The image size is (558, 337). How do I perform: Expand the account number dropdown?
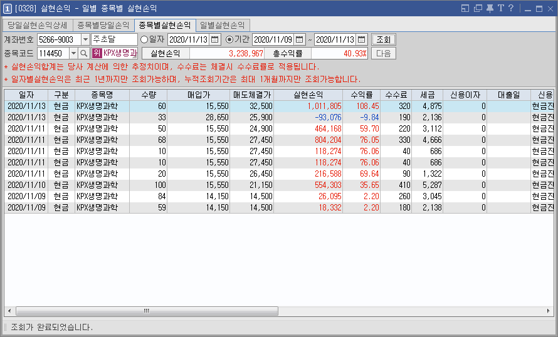(x=85, y=39)
